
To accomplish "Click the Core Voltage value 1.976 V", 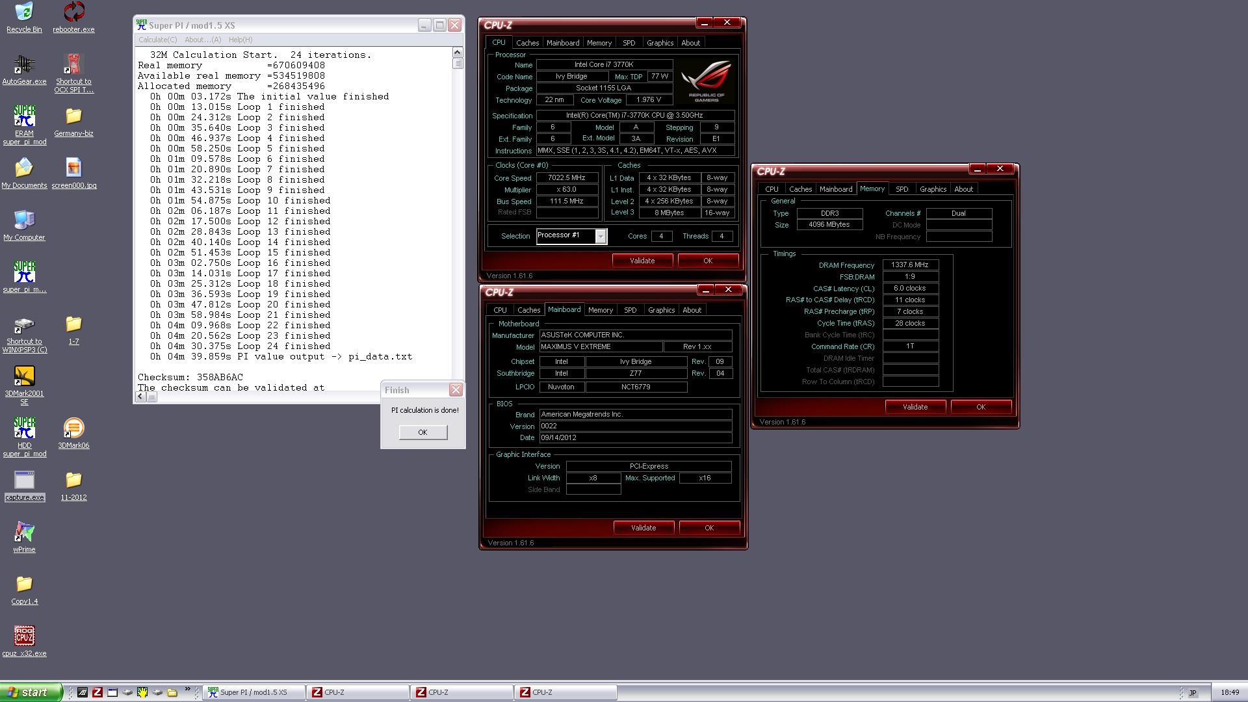I will pyautogui.click(x=649, y=99).
